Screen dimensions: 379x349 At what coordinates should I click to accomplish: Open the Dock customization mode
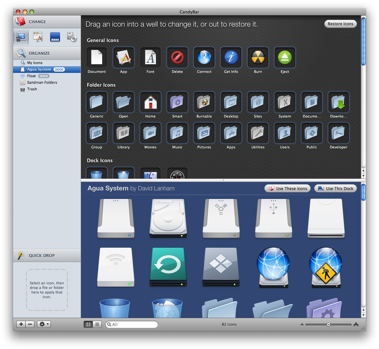tap(55, 37)
